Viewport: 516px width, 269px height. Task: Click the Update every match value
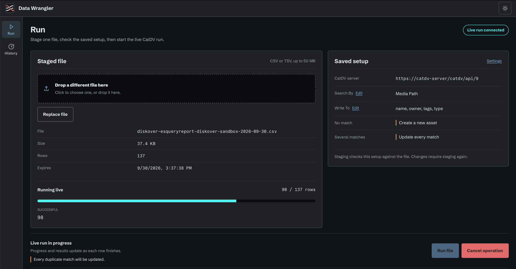[x=419, y=137]
